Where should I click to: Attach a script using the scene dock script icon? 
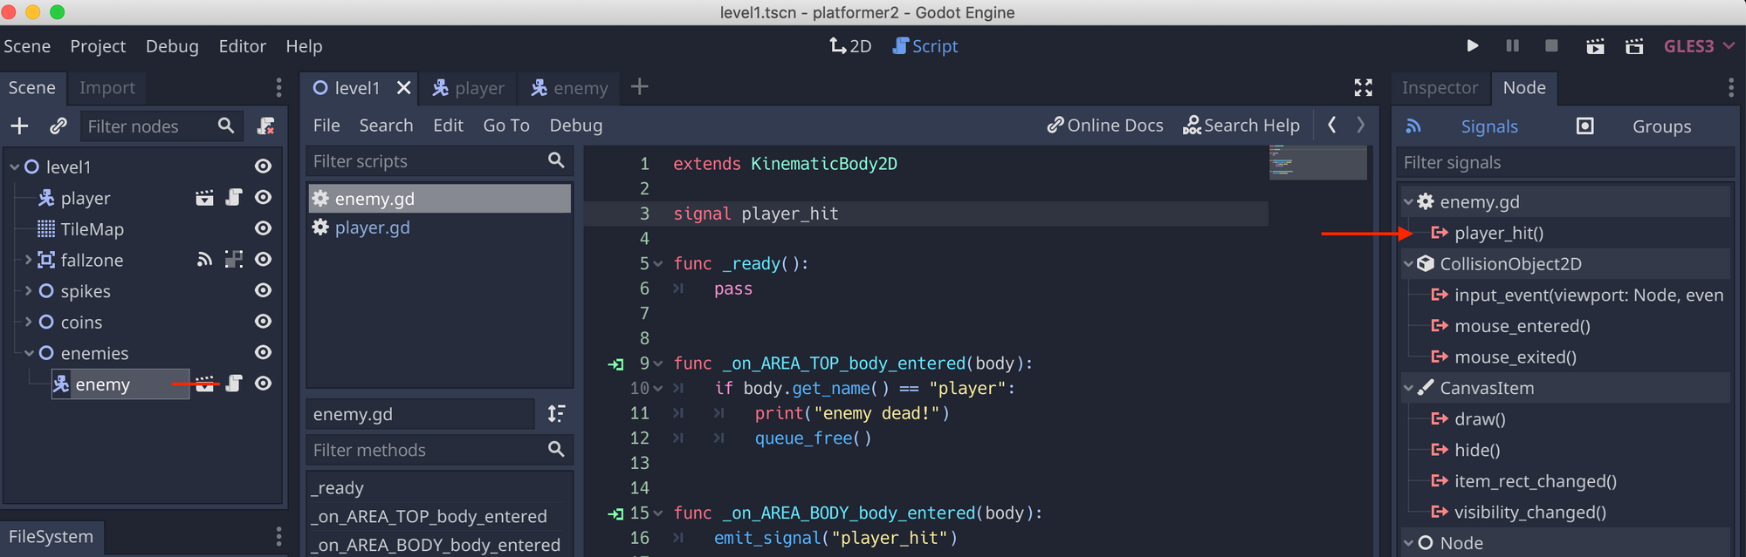tap(266, 126)
